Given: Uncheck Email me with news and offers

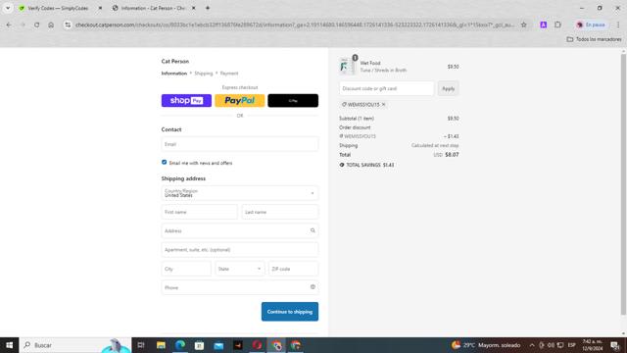Looking at the screenshot, I should (164, 162).
